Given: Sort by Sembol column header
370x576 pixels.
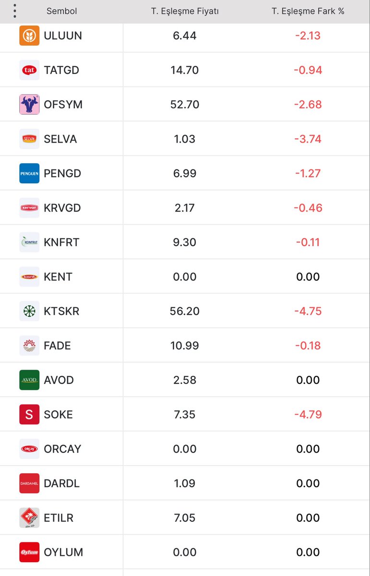Looking at the screenshot, I should click(61, 11).
